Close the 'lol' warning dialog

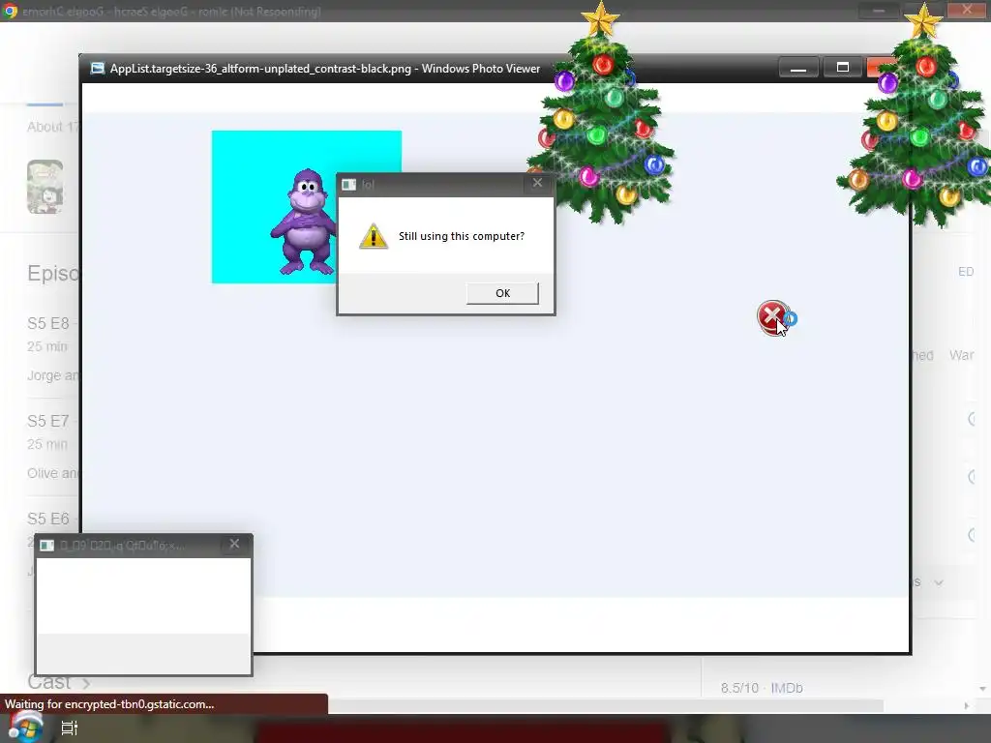tap(537, 183)
